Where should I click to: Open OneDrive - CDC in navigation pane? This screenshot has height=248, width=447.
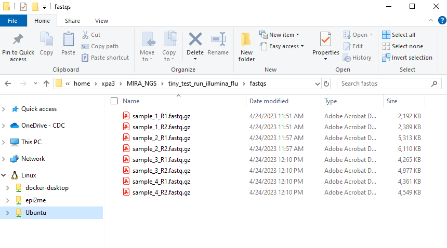[x=43, y=126]
